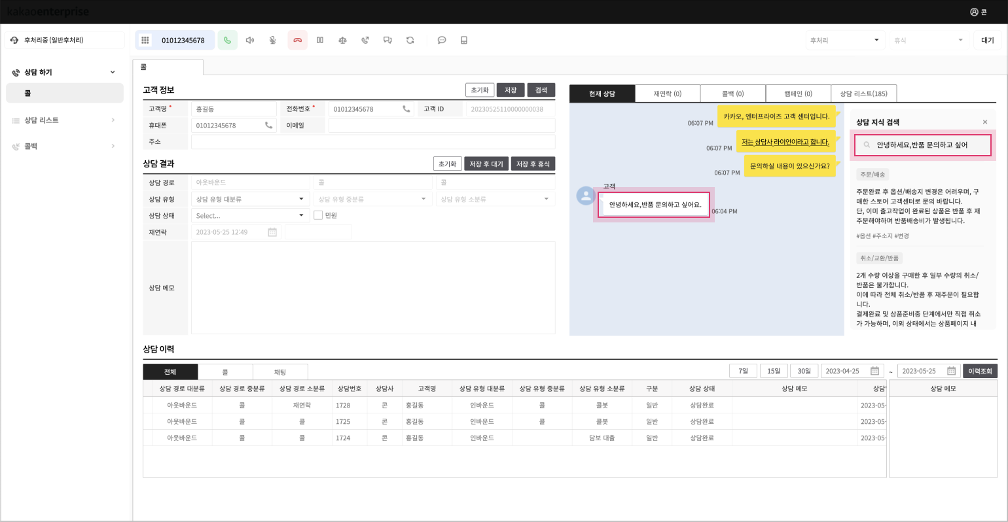The height and width of the screenshot is (522, 1008).
Task: Click the call transfer icon
Action: pos(365,40)
